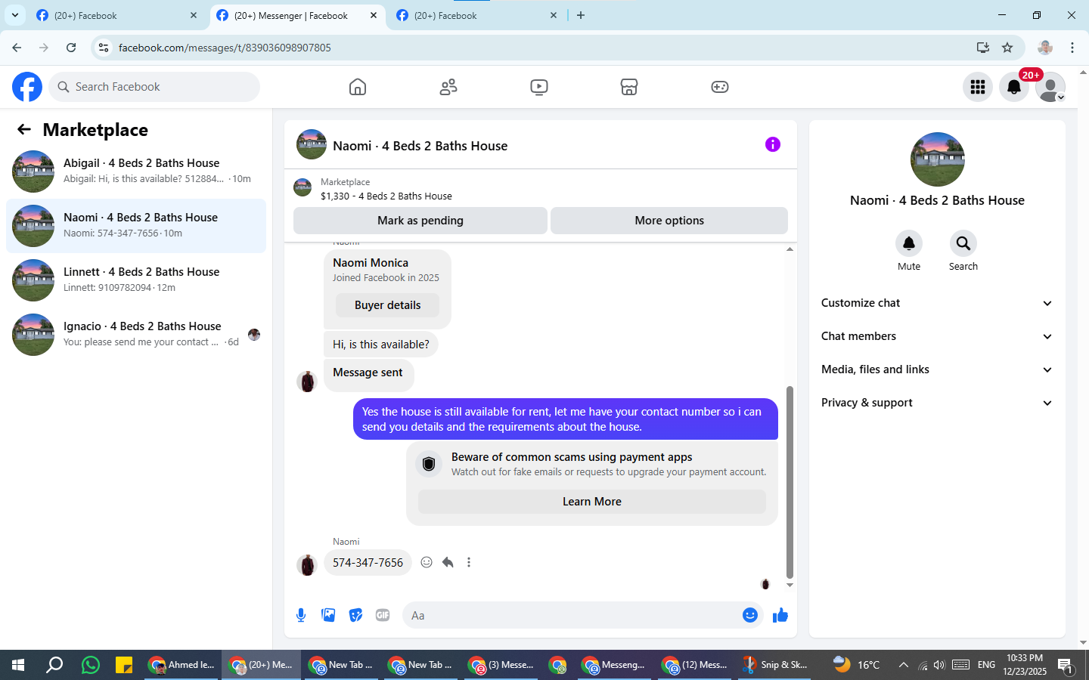Switch to first (20+) Facebook tab
Image resolution: width=1089 pixels, height=680 pixels.
coord(117,15)
